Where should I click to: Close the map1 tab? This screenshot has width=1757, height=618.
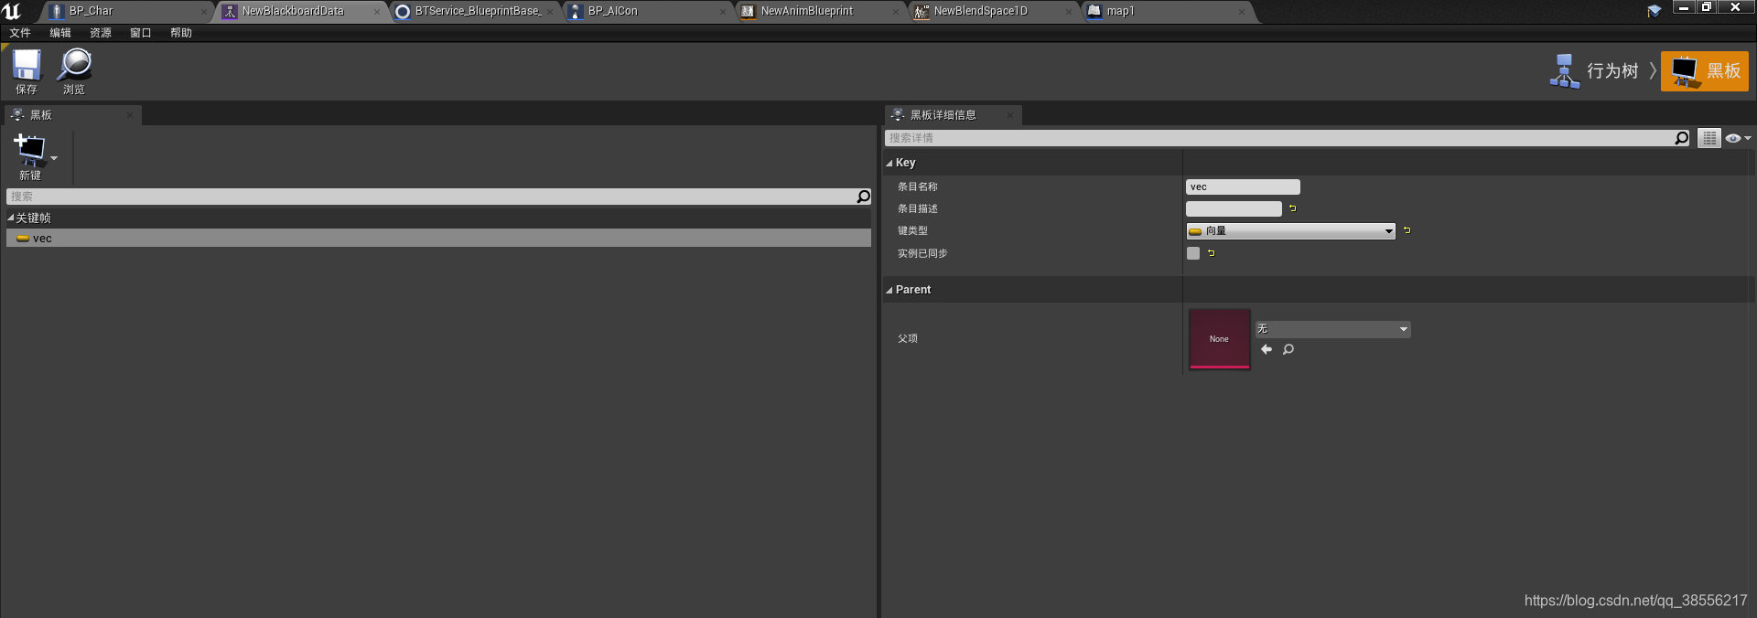click(1242, 12)
